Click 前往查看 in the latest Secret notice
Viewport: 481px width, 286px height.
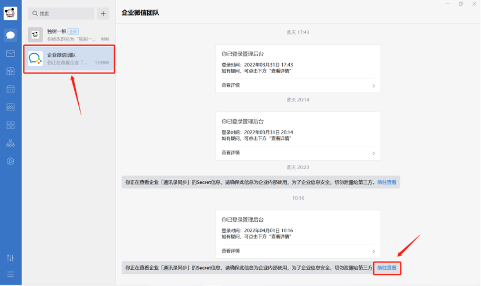coord(387,267)
